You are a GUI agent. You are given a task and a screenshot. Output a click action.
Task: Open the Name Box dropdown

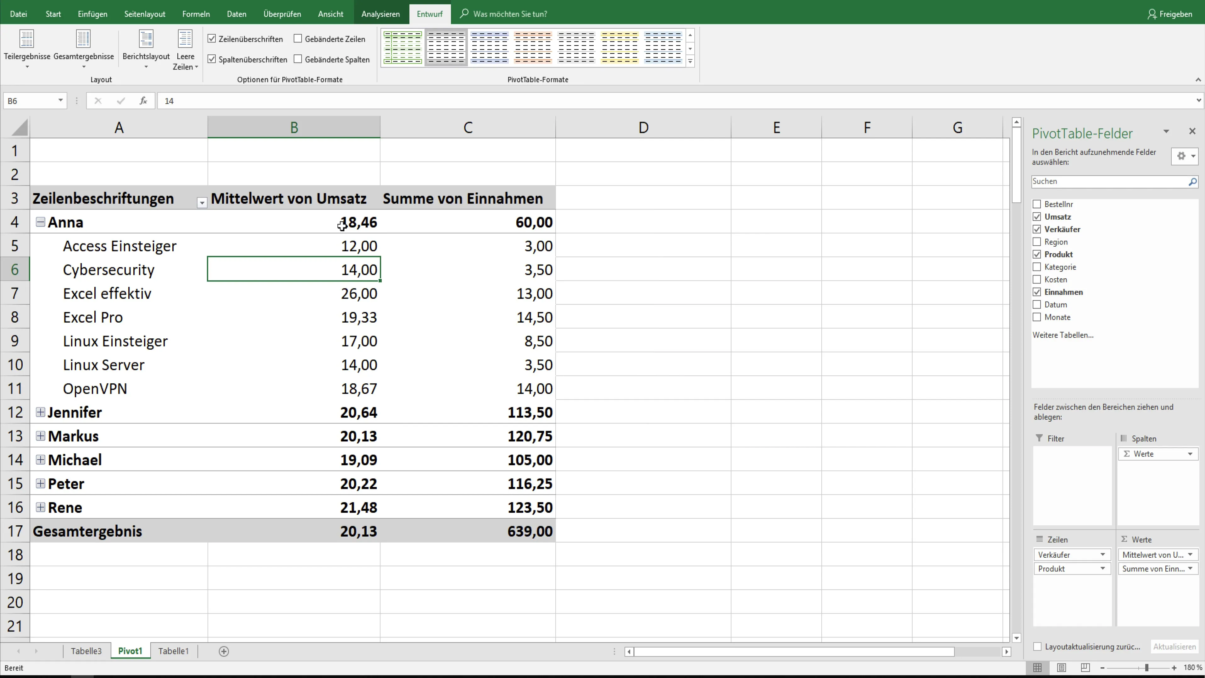point(60,101)
